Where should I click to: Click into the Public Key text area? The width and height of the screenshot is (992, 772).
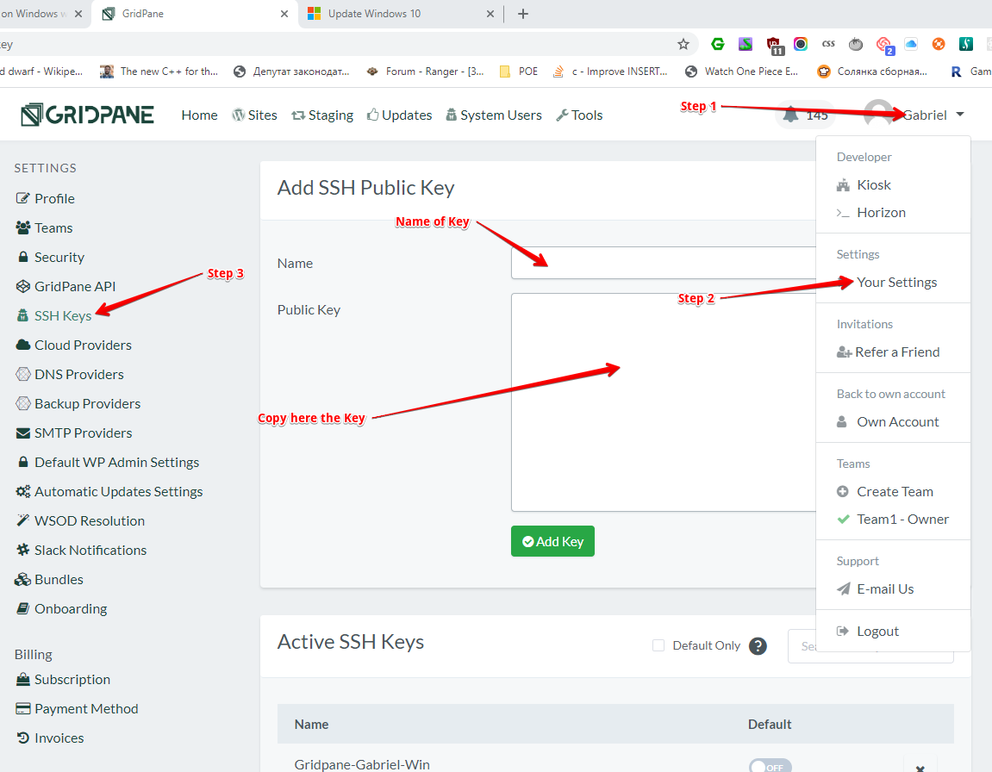click(x=664, y=402)
